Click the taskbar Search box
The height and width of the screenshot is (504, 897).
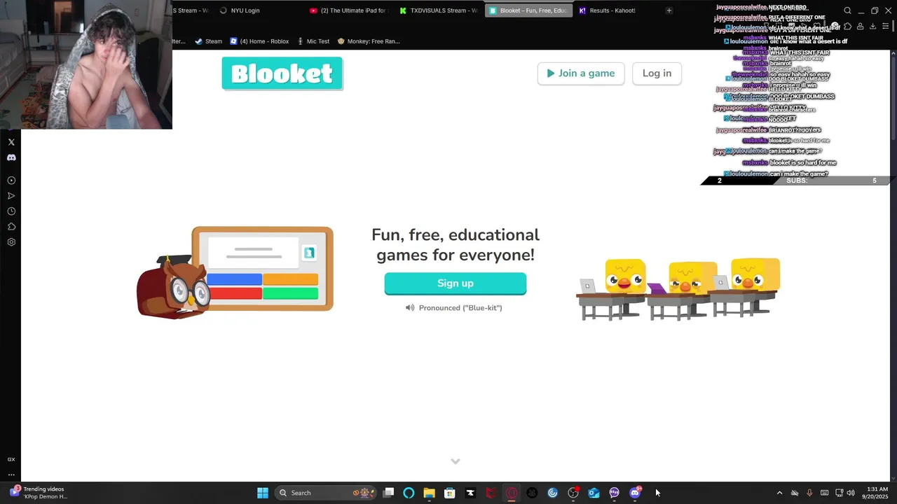[x=324, y=493]
